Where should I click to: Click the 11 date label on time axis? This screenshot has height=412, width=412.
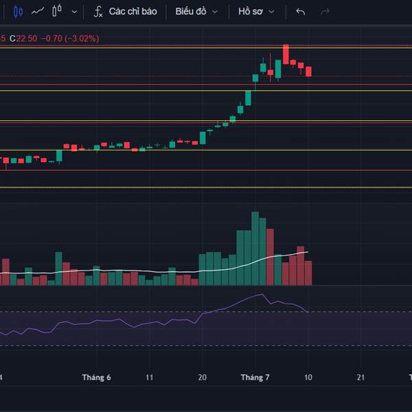pyautogui.click(x=149, y=378)
